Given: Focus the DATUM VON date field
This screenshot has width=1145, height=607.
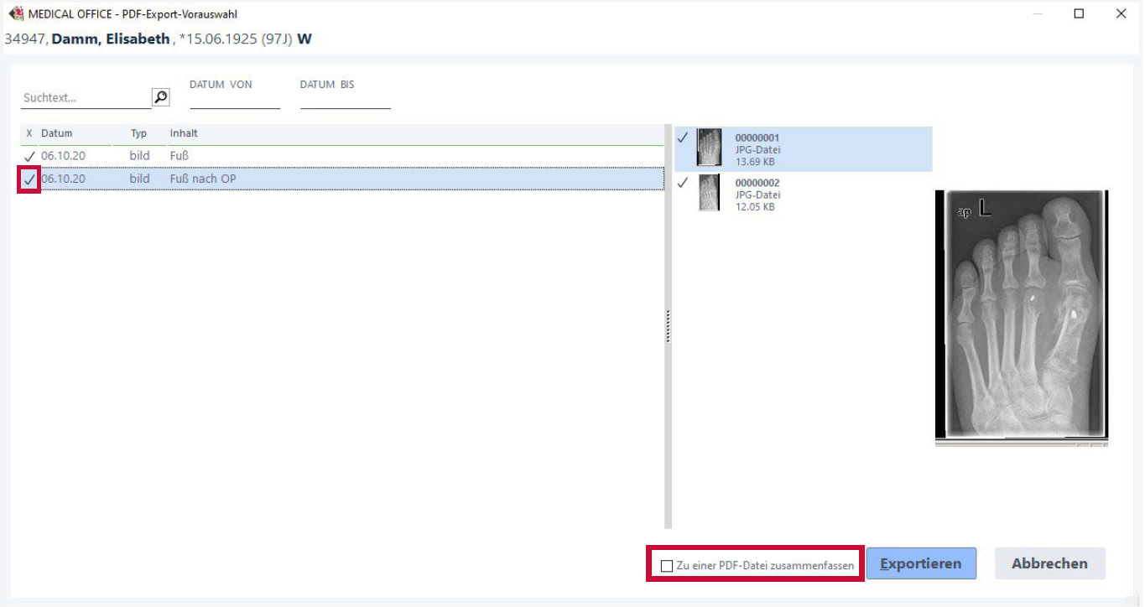Looking at the screenshot, I should pyautogui.click(x=235, y=99).
